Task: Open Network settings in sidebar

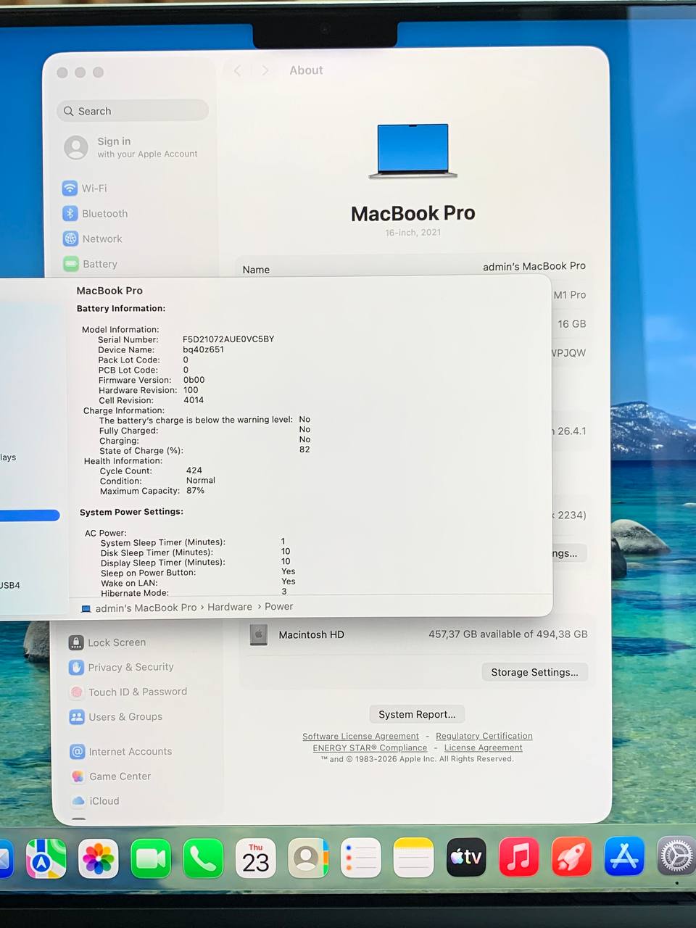Action: 93,239
